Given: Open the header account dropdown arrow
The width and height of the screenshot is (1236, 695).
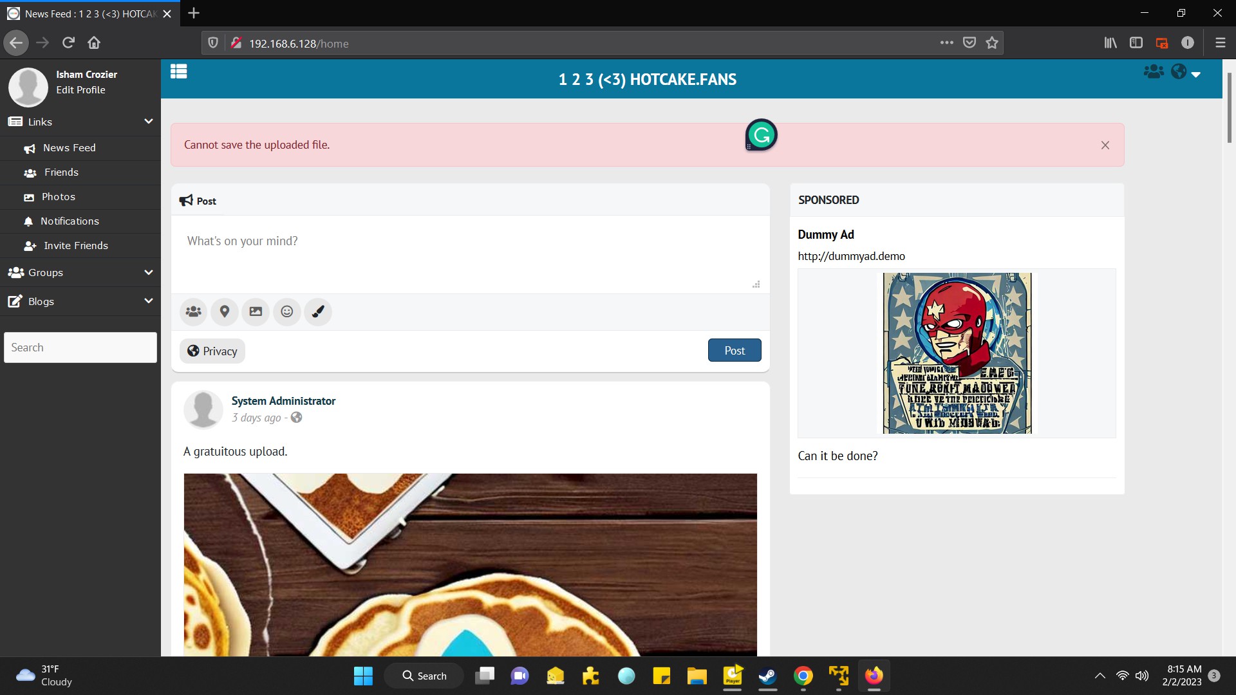Looking at the screenshot, I should tap(1196, 75).
